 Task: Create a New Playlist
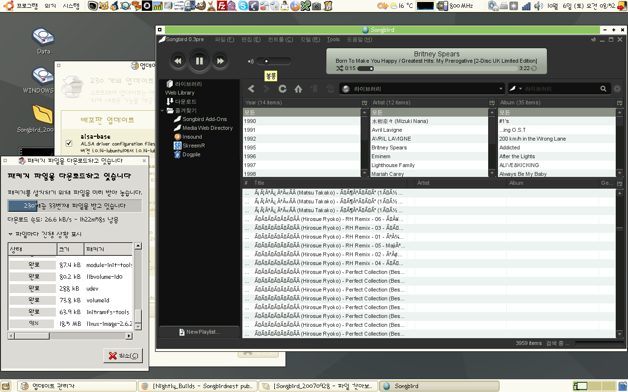199,332
